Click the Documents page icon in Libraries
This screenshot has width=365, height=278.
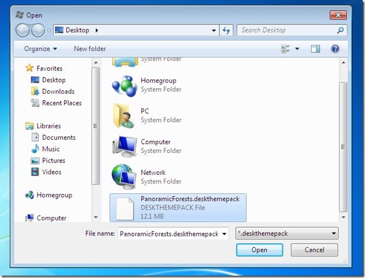pyautogui.click(x=35, y=137)
